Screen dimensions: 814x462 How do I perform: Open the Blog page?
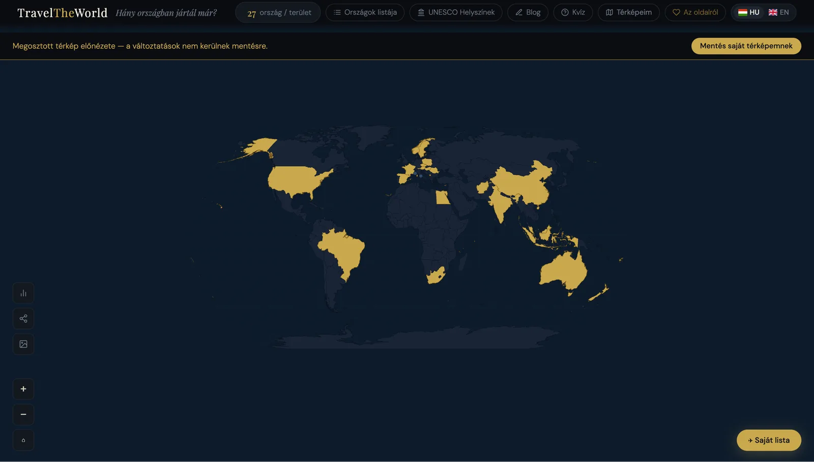(528, 12)
